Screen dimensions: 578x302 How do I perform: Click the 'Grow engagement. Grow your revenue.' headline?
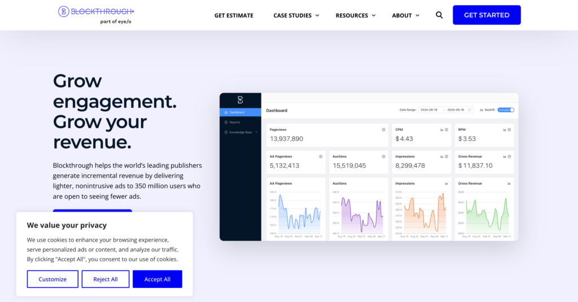(115, 111)
